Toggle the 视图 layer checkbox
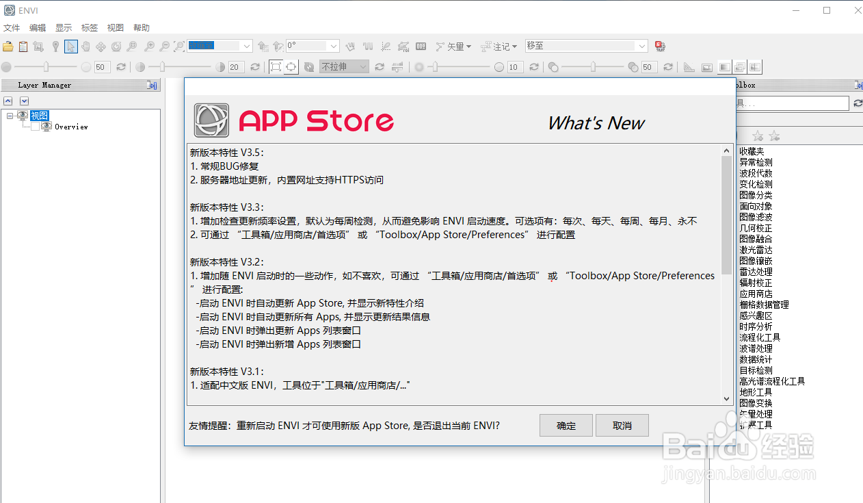The height and width of the screenshot is (503, 863). point(23,115)
